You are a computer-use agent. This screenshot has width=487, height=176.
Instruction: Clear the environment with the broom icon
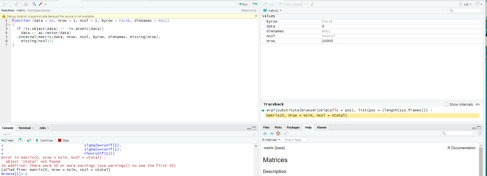[x=312, y=4]
